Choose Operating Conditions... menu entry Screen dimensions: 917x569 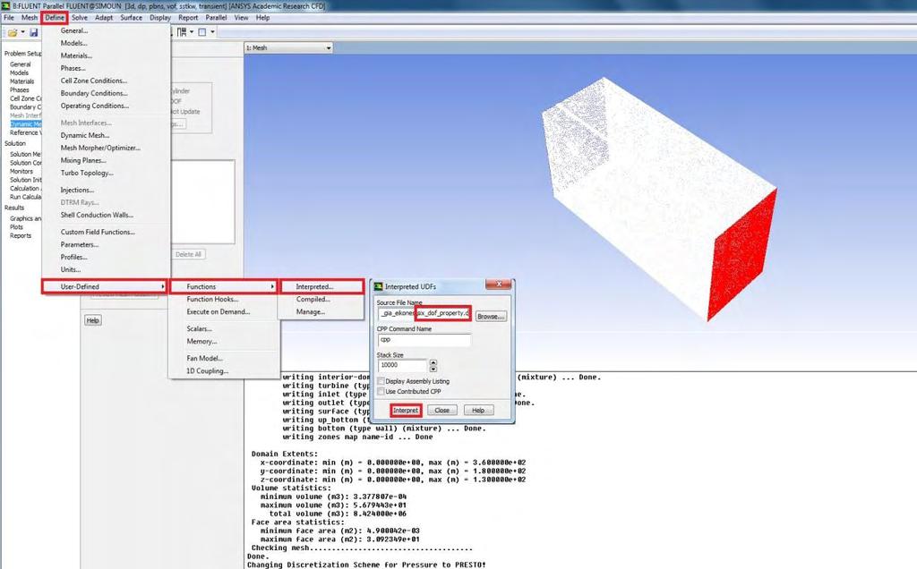(94, 106)
